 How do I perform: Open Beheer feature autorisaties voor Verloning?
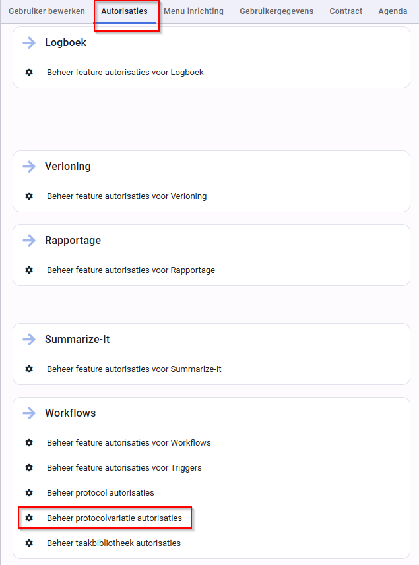(127, 196)
